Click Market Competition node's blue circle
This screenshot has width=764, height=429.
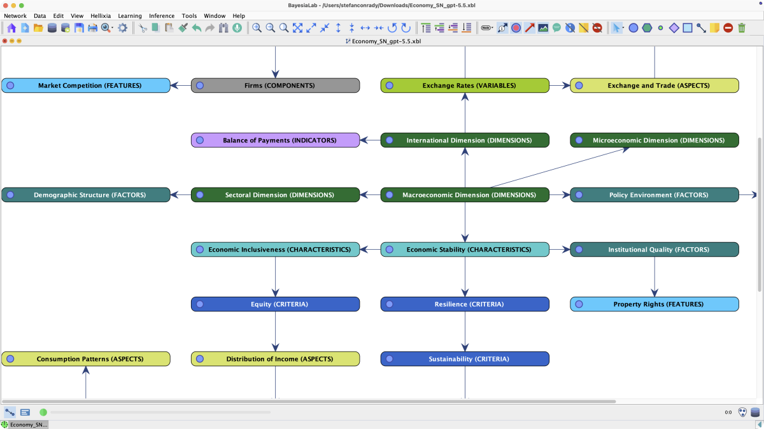point(10,86)
